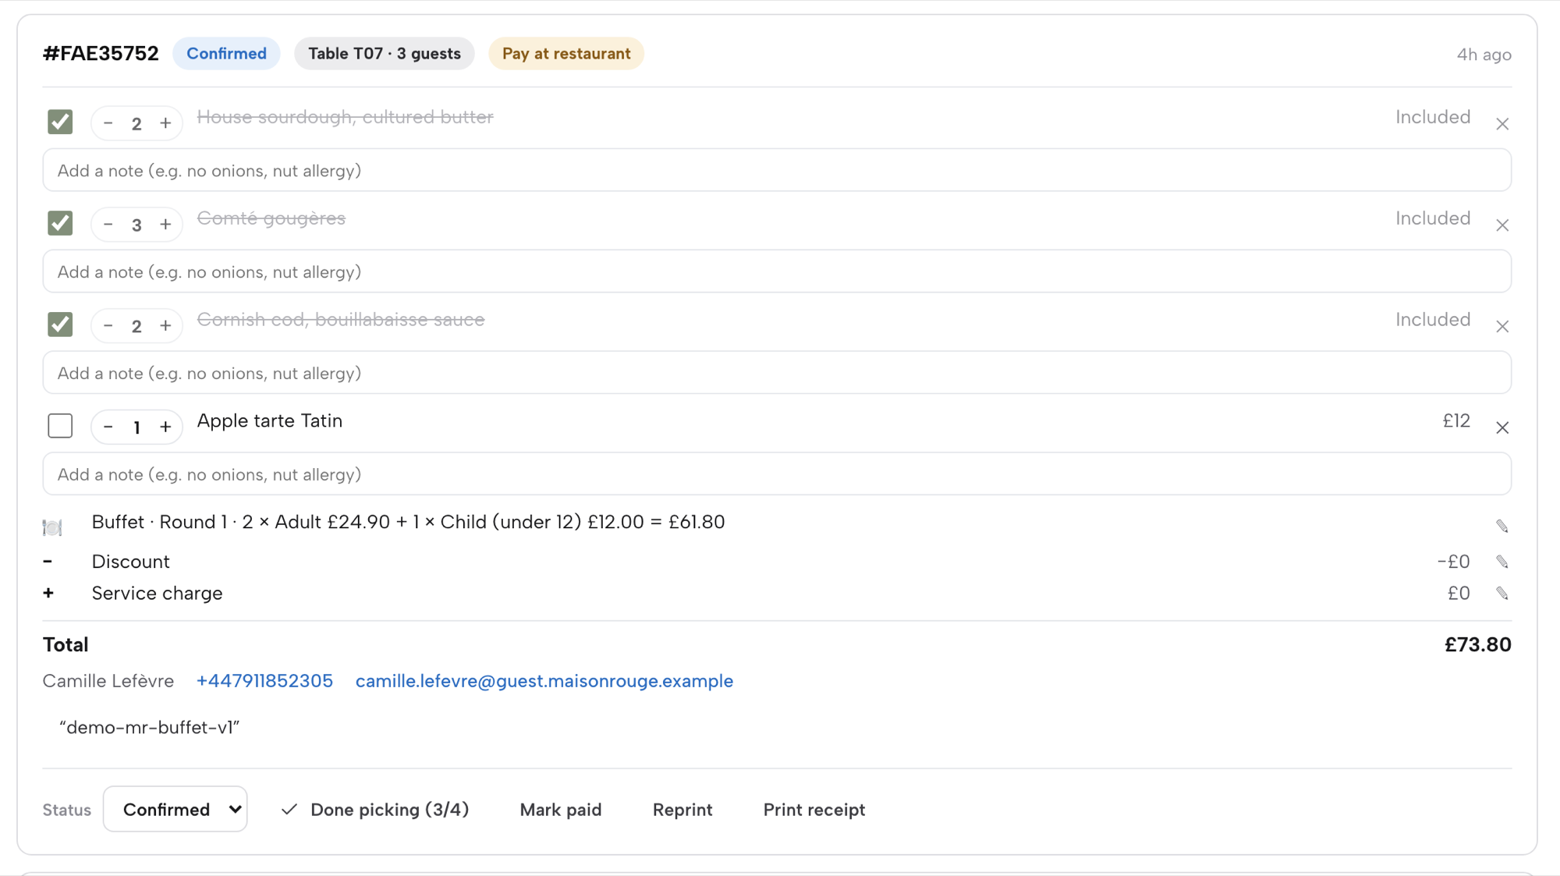Click the Confirmed status badge in header

coord(226,54)
